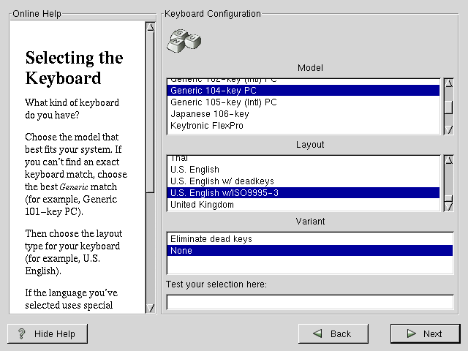The height and width of the screenshot is (351, 468).
Task: Pick U.S. English layout
Action: point(195,170)
